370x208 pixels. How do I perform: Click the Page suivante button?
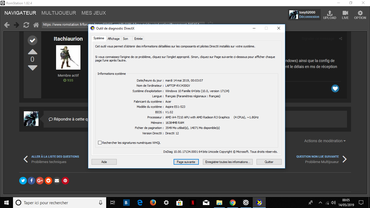click(x=186, y=162)
